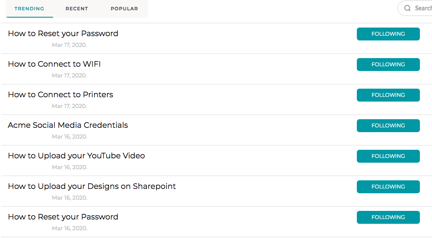Unfollow the How to Connect to WIFI article

(388, 65)
